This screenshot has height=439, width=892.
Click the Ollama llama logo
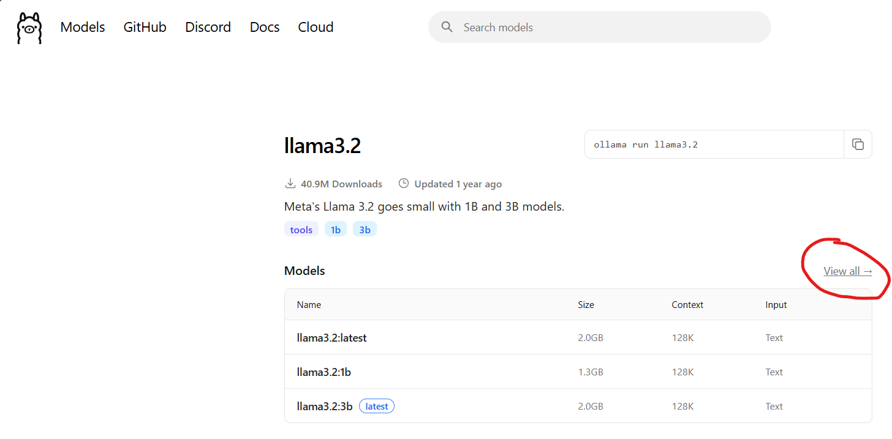click(29, 28)
